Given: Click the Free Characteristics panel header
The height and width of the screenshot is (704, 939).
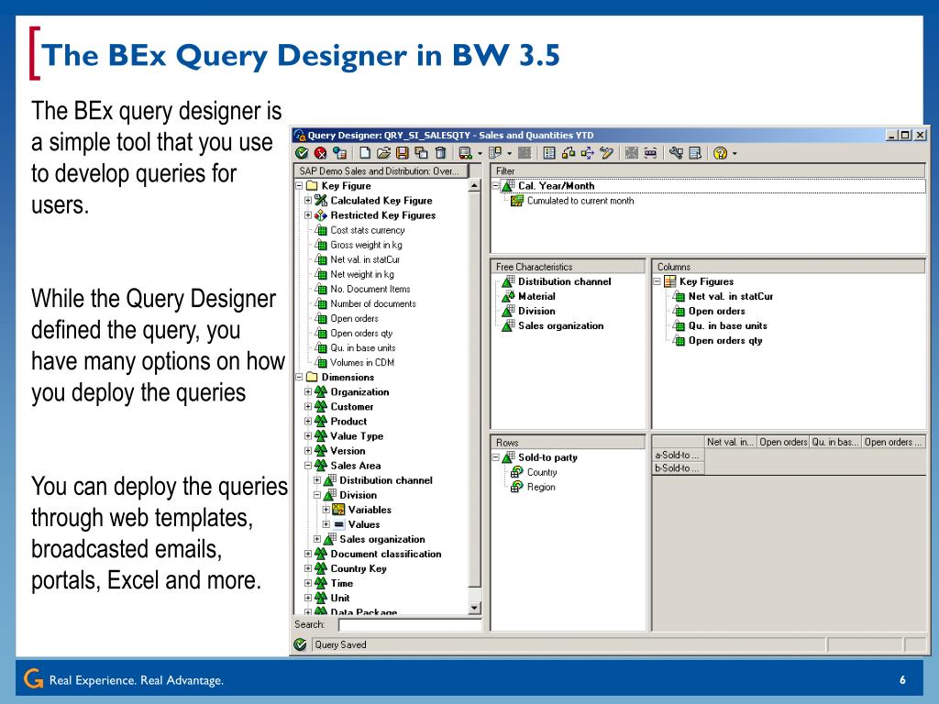Looking at the screenshot, I should tap(568, 267).
